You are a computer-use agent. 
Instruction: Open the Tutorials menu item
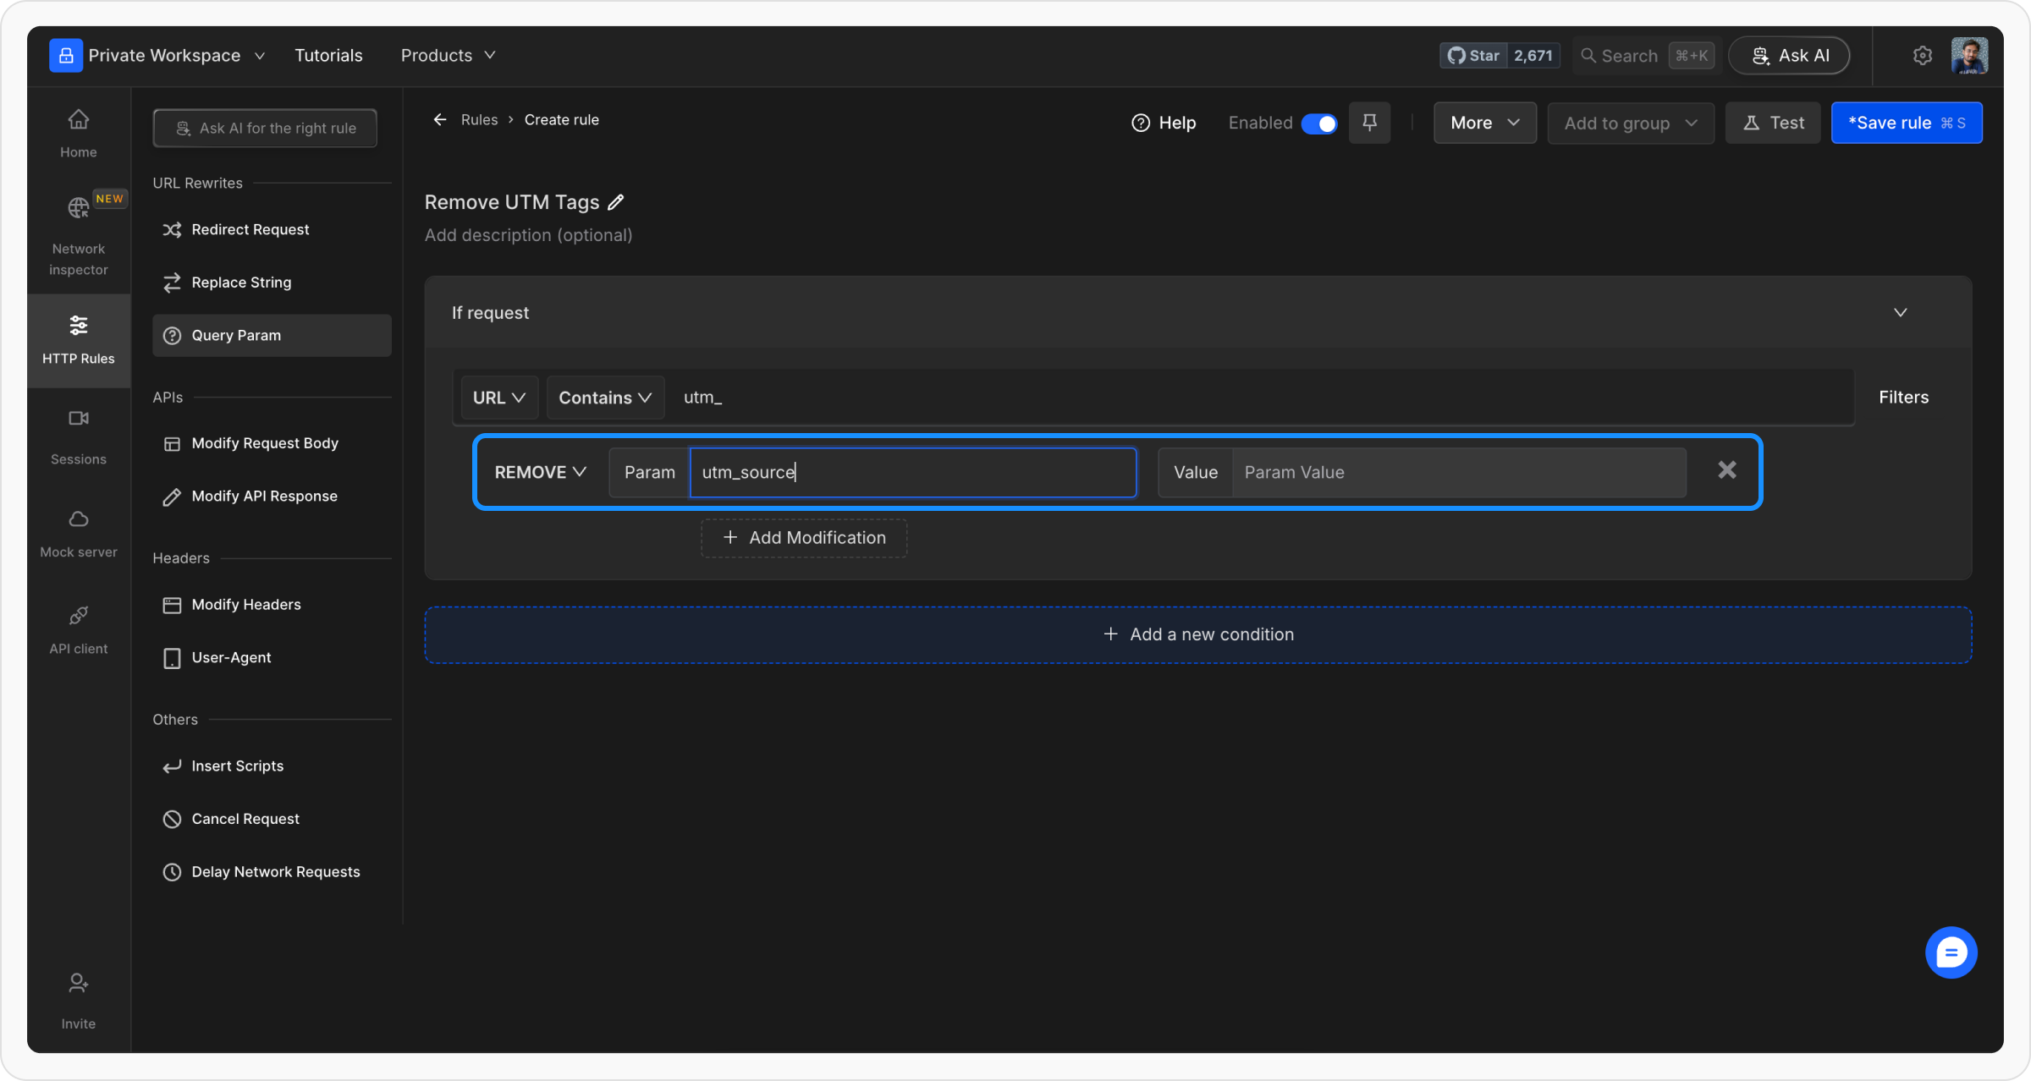tap(328, 56)
